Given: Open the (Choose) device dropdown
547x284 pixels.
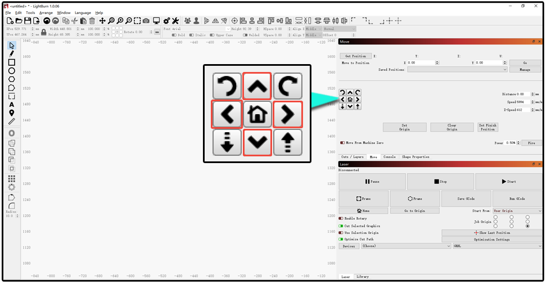Looking at the screenshot, I should [406, 246].
